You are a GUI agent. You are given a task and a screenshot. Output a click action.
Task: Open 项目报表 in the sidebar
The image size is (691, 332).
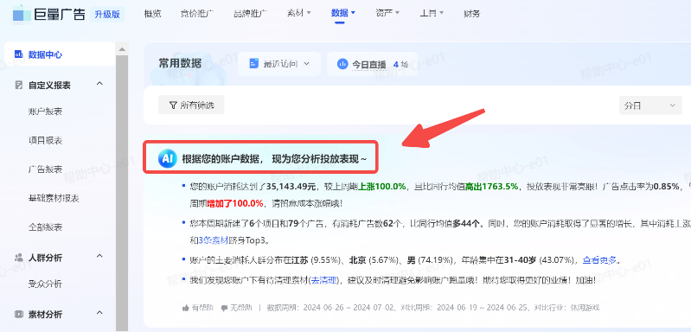(45, 140)
